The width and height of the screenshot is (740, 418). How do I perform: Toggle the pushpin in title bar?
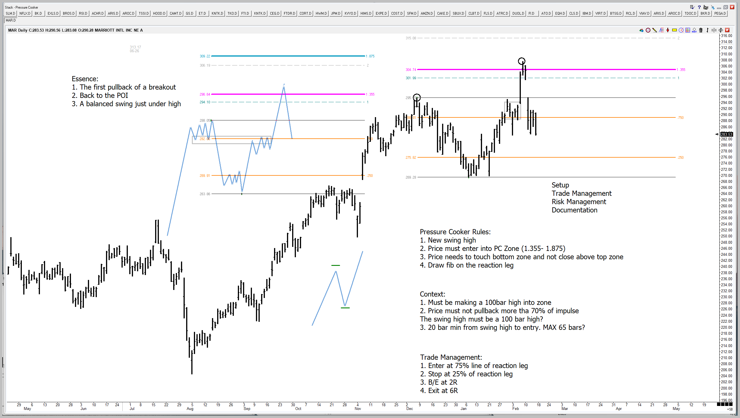[713, 7]
